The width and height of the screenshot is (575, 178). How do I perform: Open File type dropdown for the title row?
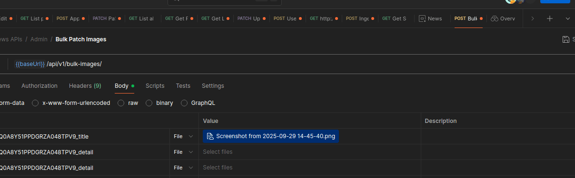click(x=184, y=136)
